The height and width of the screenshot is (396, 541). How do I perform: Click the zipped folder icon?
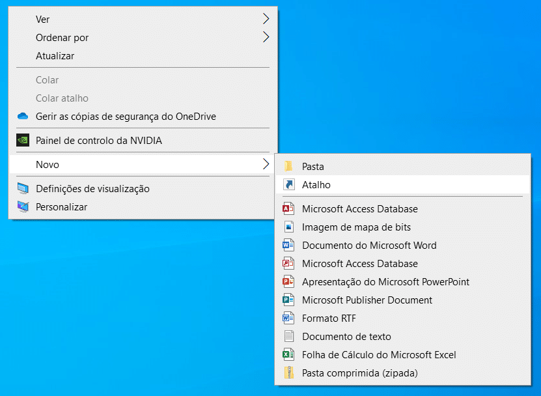289,373
